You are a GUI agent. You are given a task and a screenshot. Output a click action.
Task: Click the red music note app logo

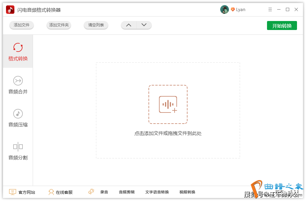[10, 10]
